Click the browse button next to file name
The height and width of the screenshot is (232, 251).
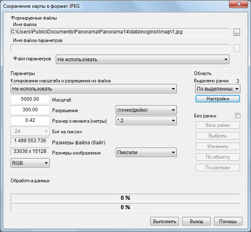click(x=237, y=32)
